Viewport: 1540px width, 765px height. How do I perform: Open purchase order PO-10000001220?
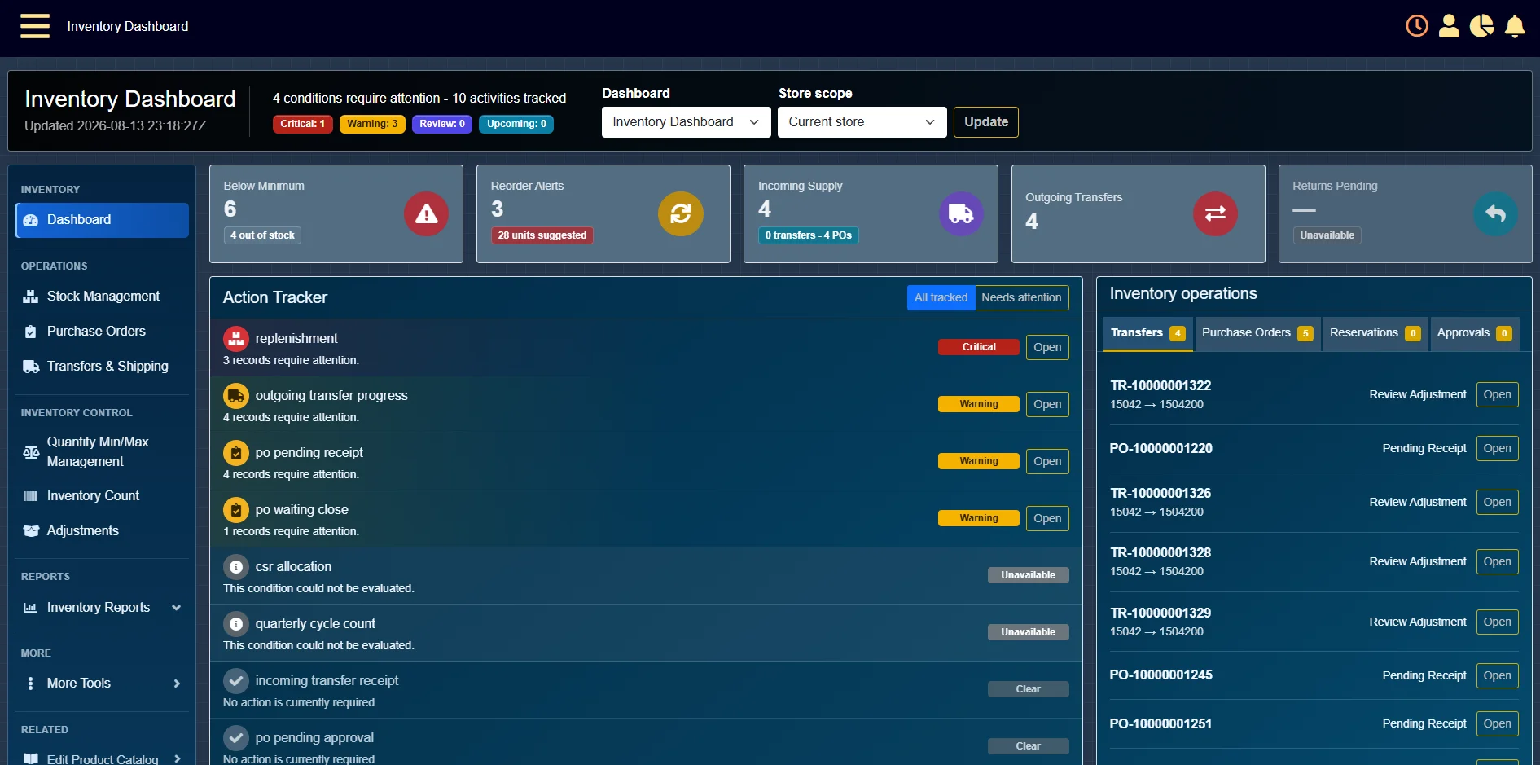tap(1497, 448)
